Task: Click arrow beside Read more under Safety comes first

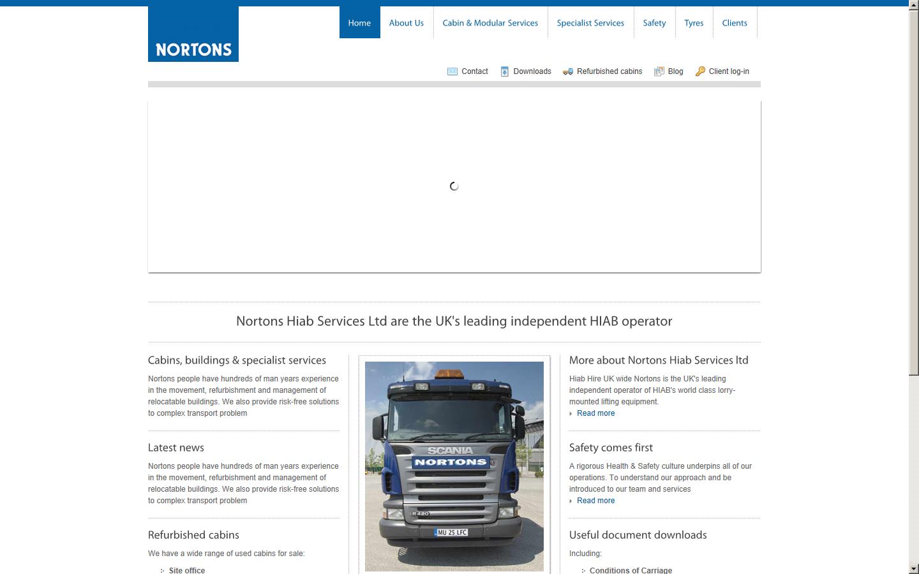Action: 571,501
